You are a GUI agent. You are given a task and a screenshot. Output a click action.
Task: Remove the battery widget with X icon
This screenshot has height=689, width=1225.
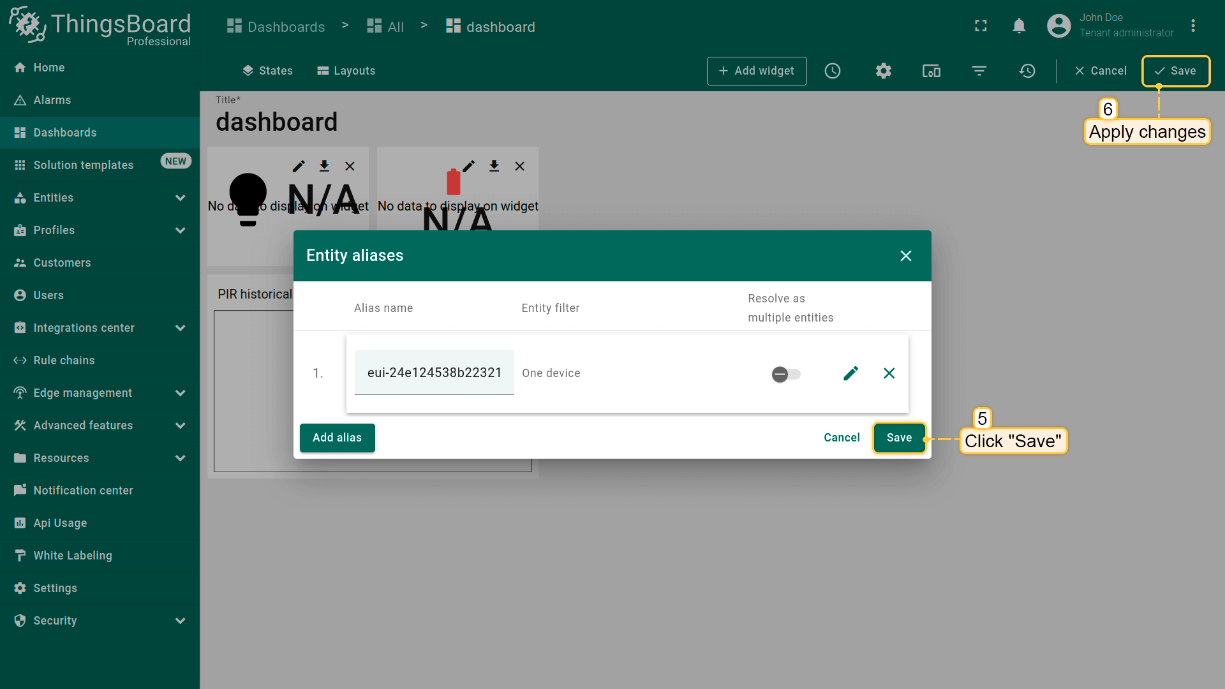pyautogui.click(x=520, y=167)
